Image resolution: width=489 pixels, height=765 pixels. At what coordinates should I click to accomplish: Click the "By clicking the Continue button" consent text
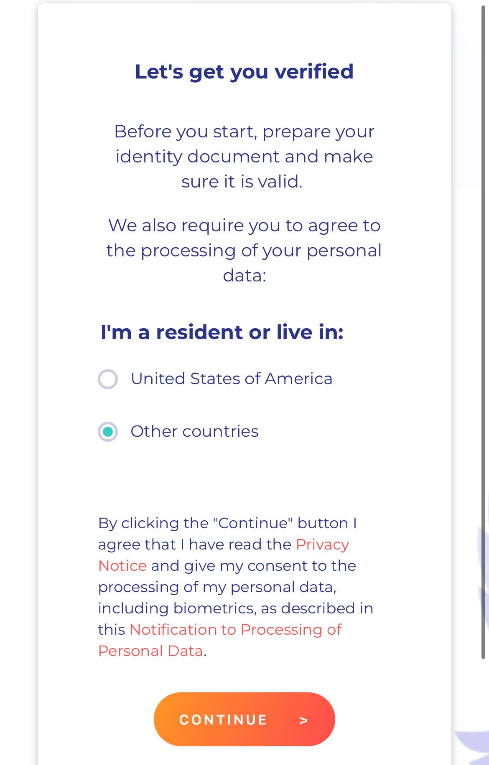coord(236,587)
